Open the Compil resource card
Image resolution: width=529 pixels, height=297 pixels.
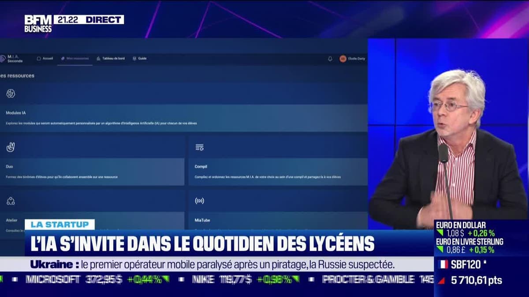[278, 172]
